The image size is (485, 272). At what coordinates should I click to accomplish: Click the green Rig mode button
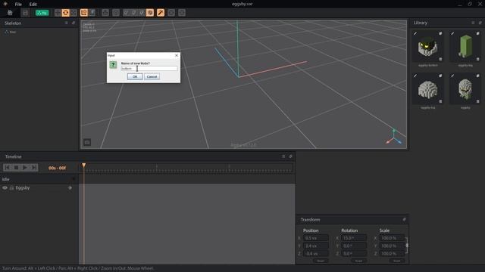[42, 13]
